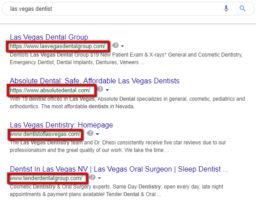This screenshot has width=256, height=201.
Task: Click the https://www.absolutedental.com/ URL
Action: pyautogui.click(x=50, y=90)
